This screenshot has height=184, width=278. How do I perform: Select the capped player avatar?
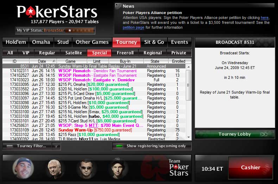tap(23, 168)
